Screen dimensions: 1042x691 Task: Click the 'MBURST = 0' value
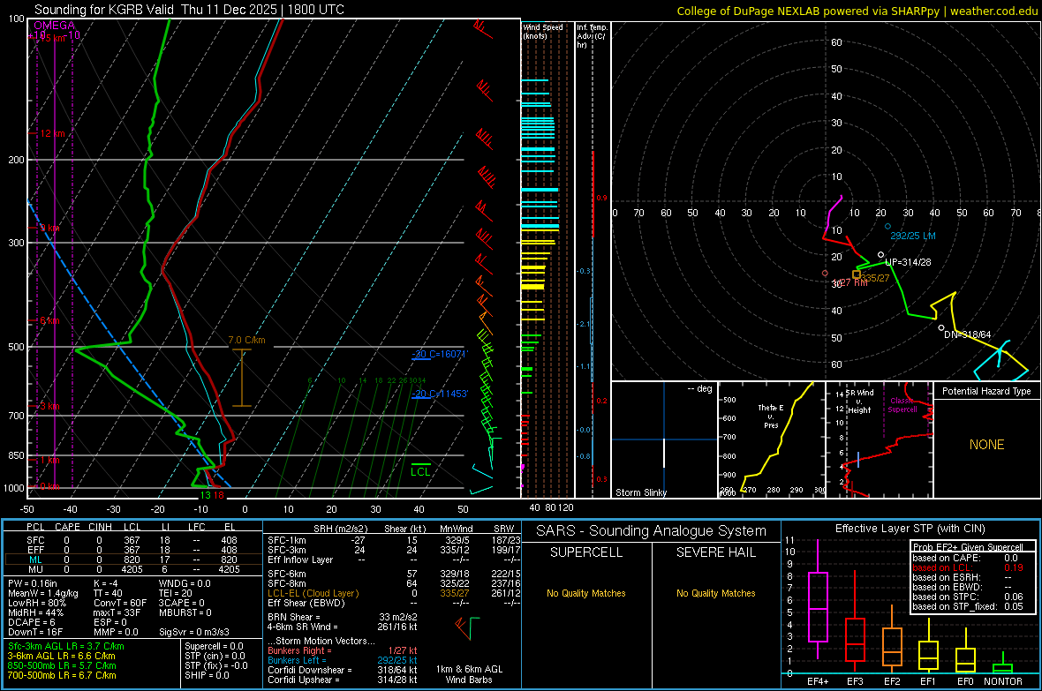click(x=185, y=612)
